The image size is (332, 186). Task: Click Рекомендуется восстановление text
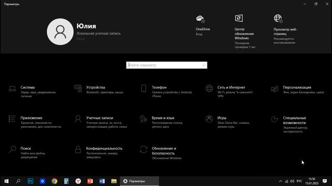[284, 41]
